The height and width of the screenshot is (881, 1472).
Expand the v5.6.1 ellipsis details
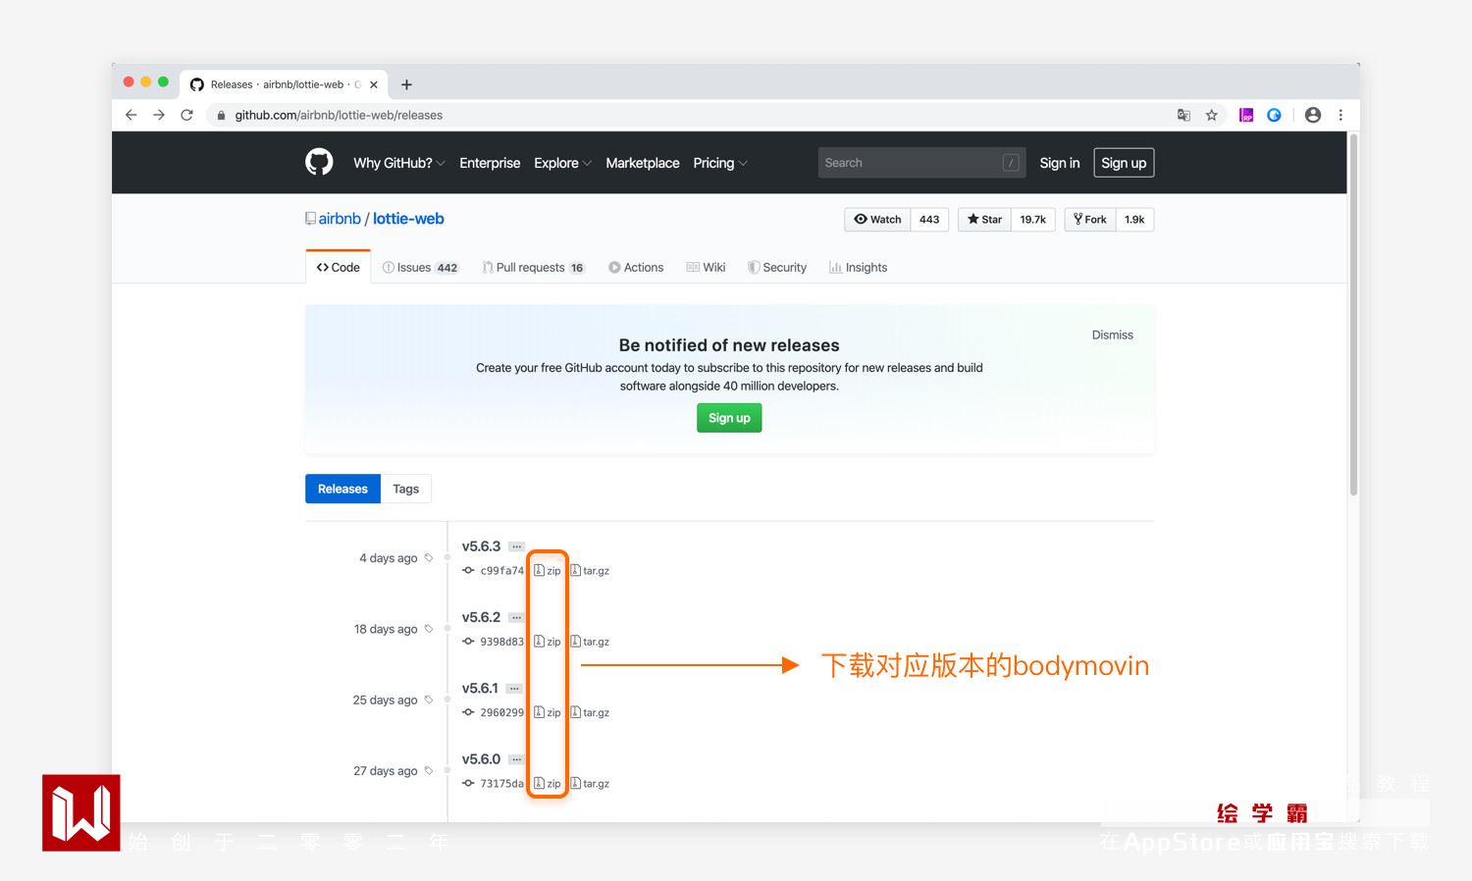tap(514, 688)
